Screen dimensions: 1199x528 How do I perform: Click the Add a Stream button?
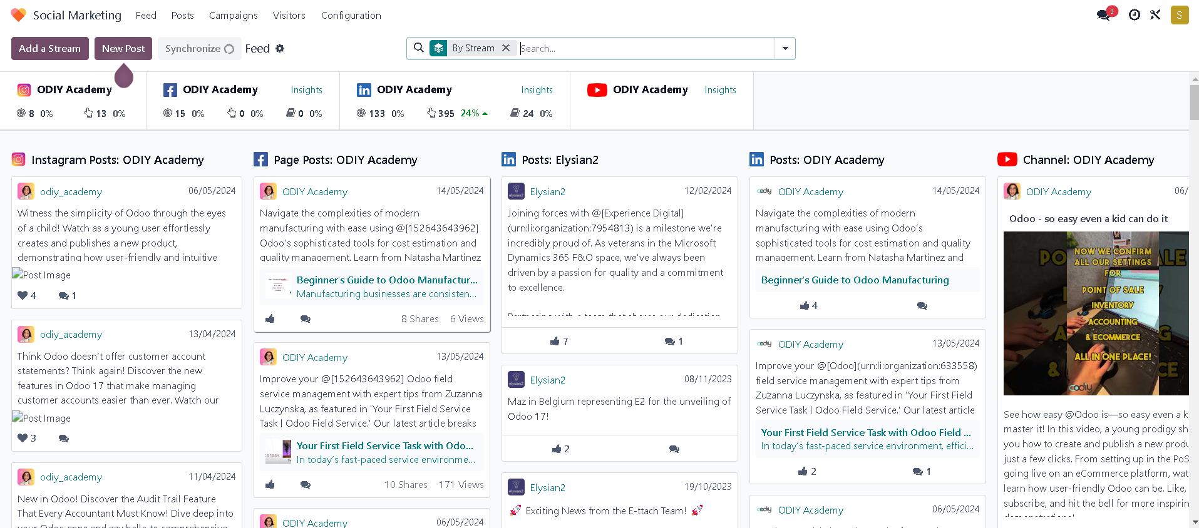[x=50, y=48]
